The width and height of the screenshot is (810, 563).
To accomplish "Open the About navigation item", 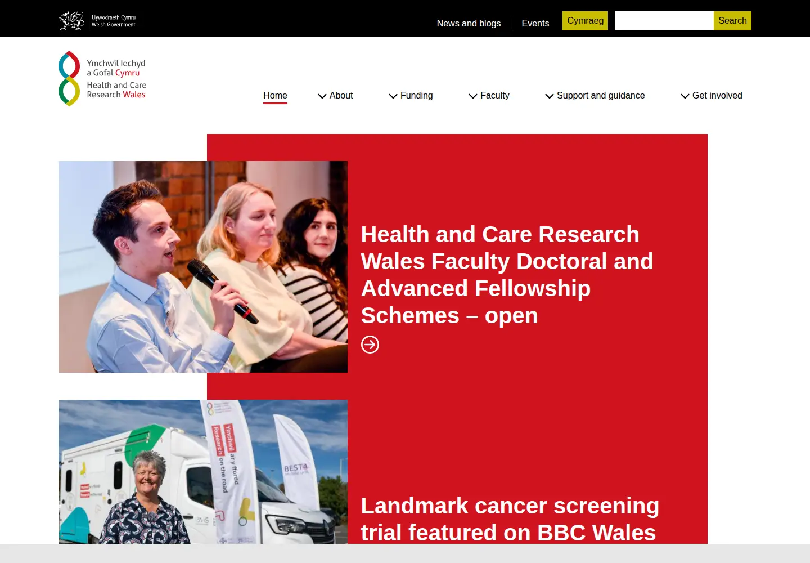I will click(341, 96).
